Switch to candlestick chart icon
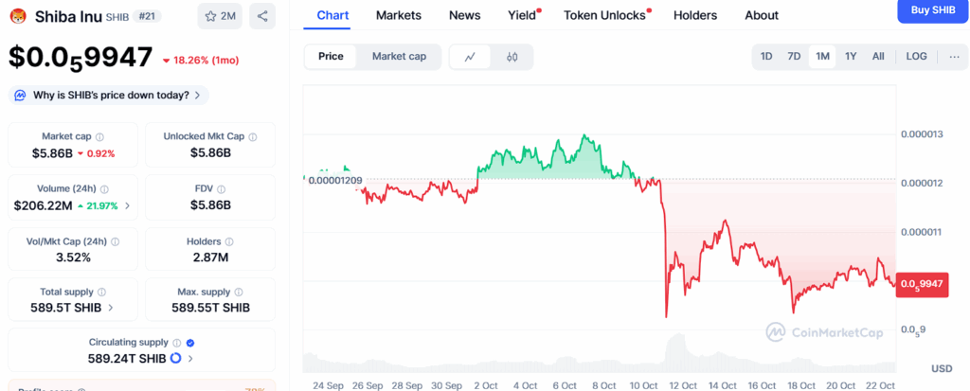This screenshot has width=970, height=391. coord(512,57)
